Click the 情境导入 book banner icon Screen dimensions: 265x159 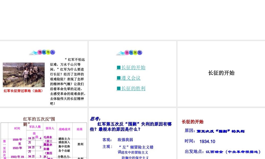[x=43, y=52]
